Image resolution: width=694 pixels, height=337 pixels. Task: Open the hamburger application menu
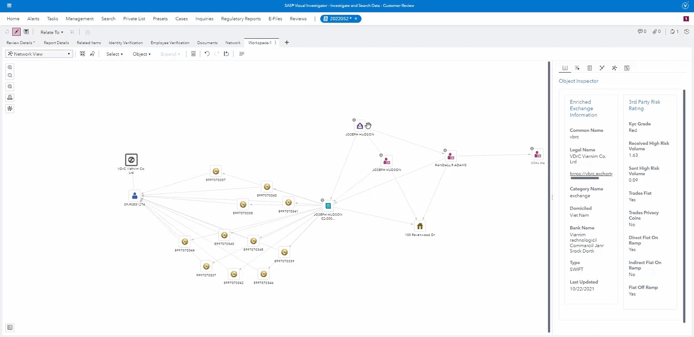coord(9,5)
